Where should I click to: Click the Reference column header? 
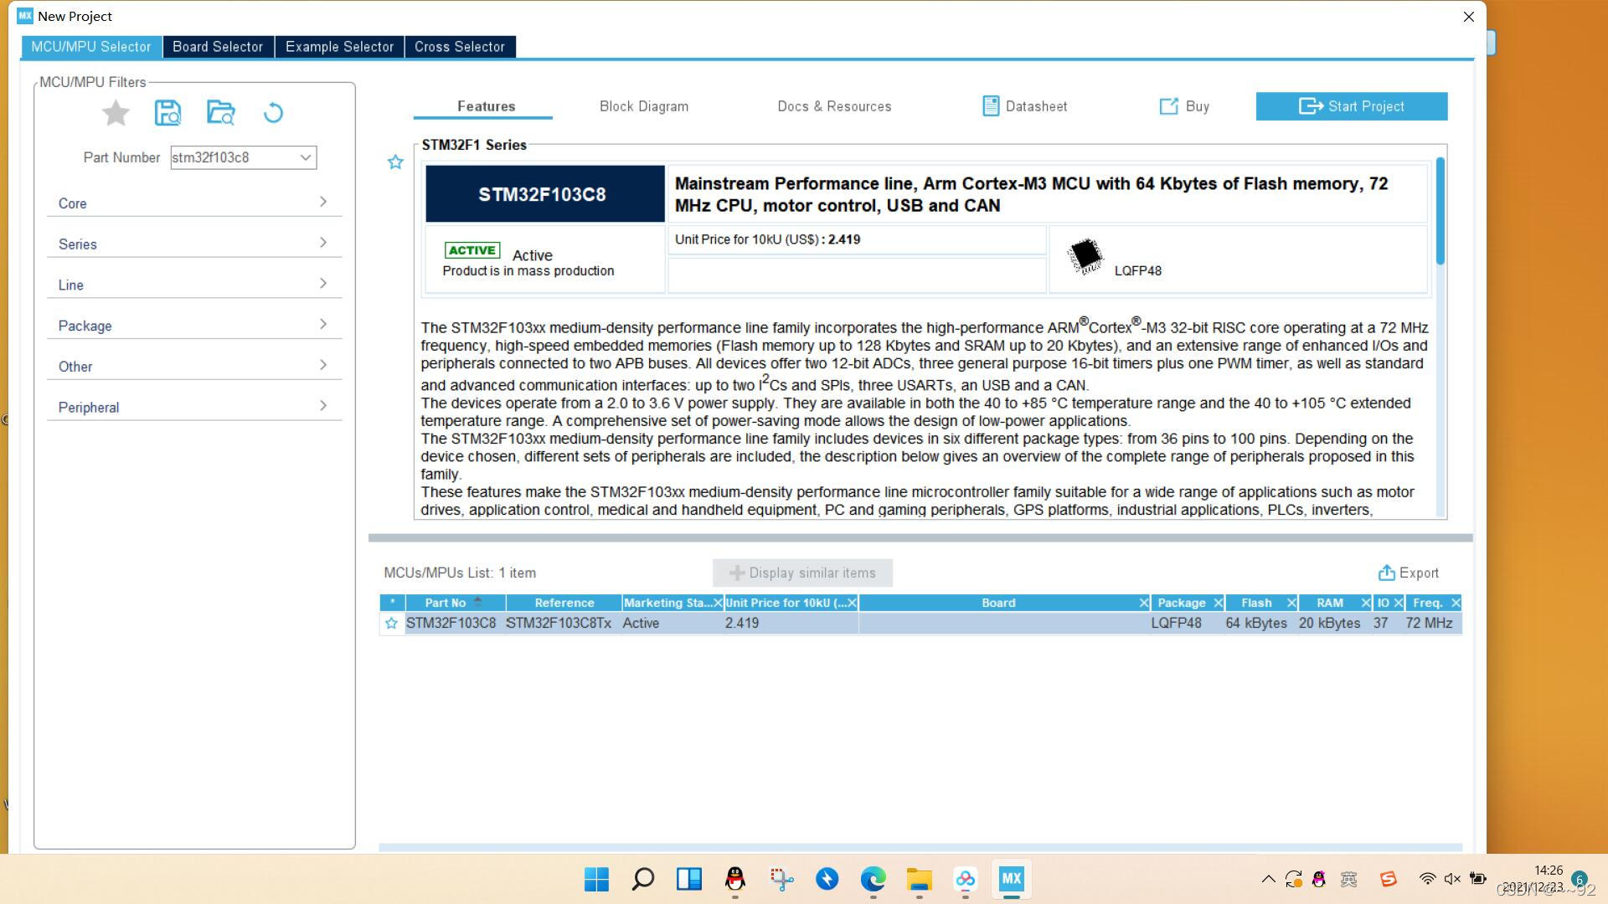click(564, 604)
